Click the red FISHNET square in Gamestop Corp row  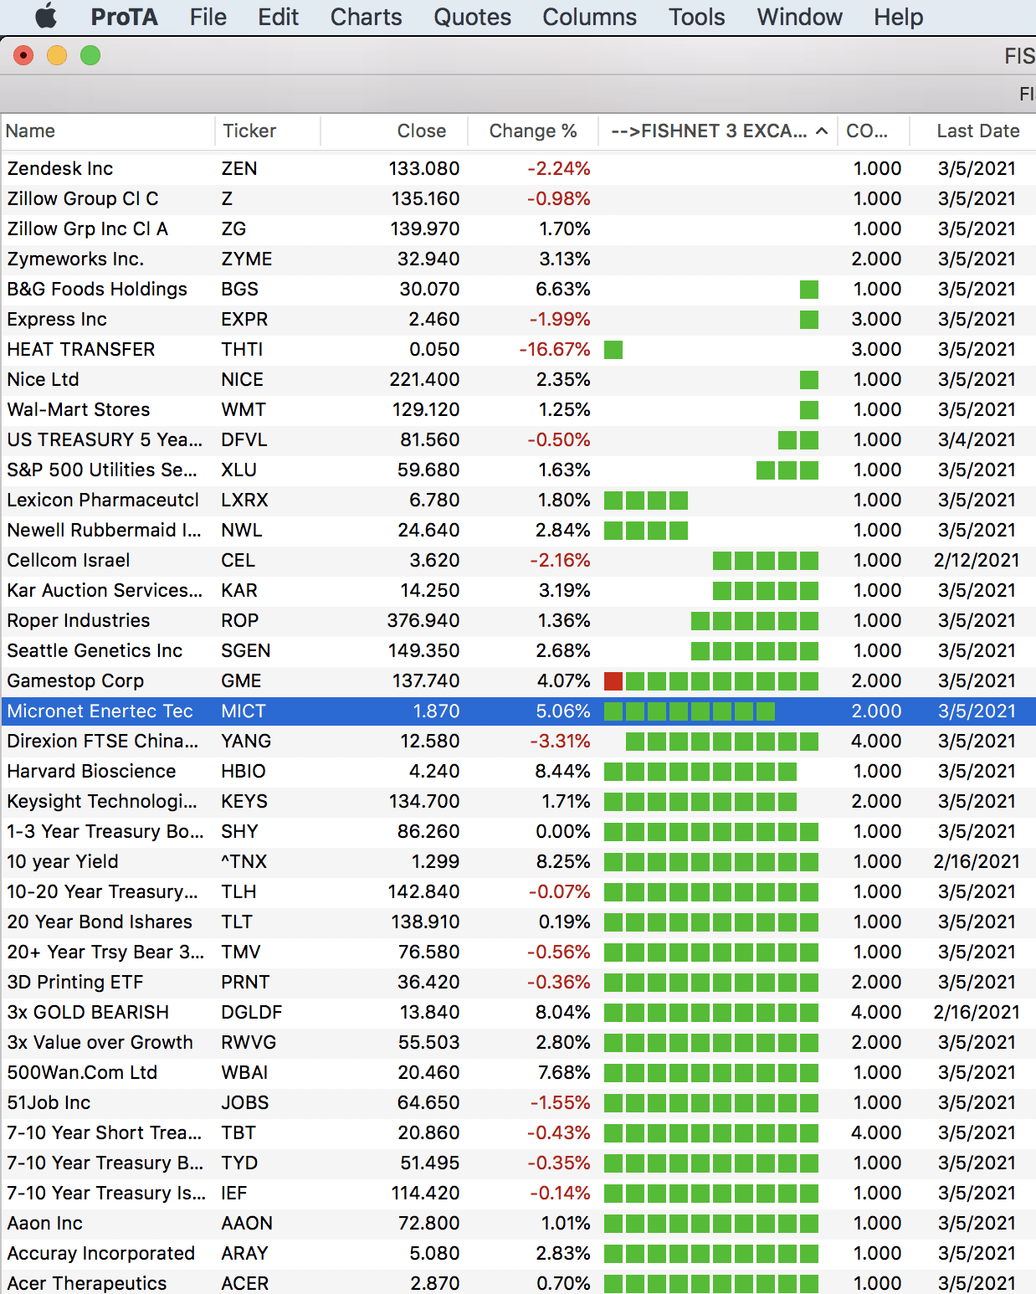(x=613, y=681)
